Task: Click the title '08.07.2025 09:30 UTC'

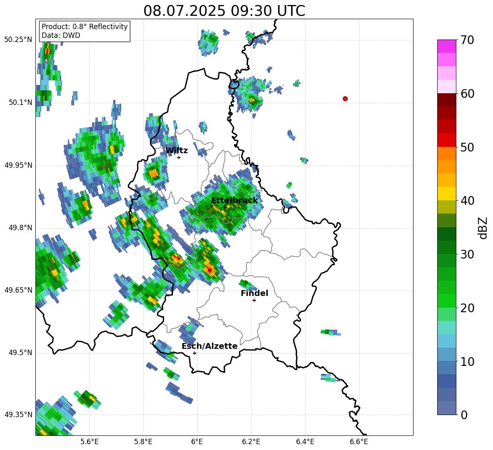Action: pyautogui.click(x=224, y=11)
